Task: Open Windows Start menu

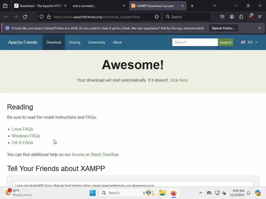Action: pyautogui.click(x=93, y=193)
